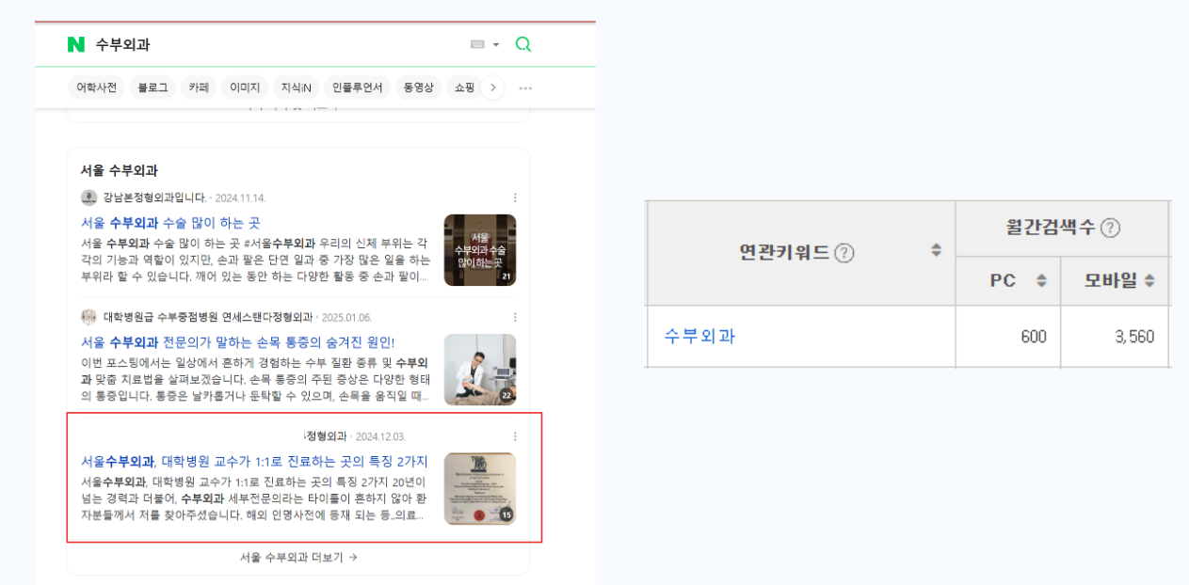Viewport: 1189px width, 585px height.
Task: Open the doctor photo thumbnail with 22 badge
Action: (x=480, y=370)
